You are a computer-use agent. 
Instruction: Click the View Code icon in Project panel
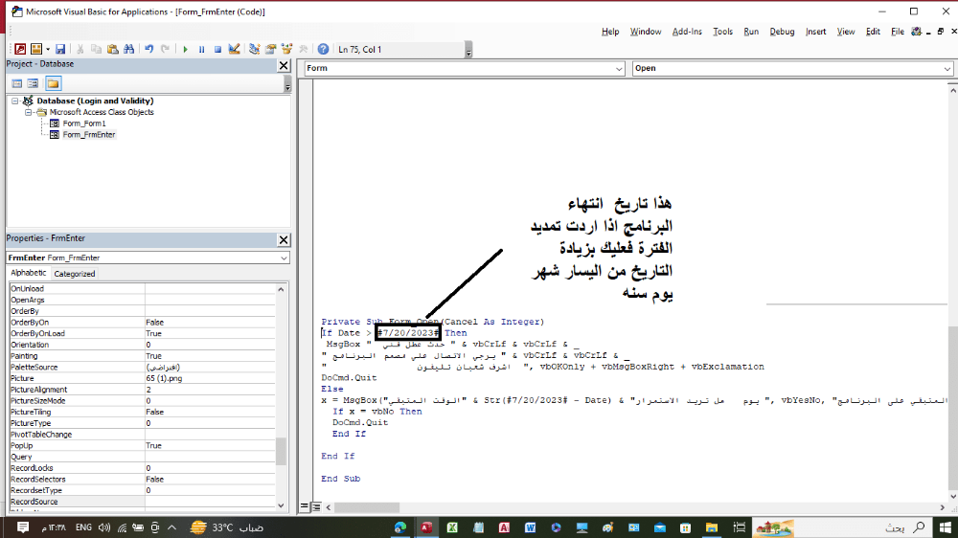pos(17,83)
